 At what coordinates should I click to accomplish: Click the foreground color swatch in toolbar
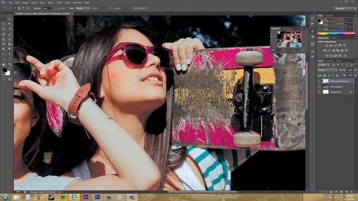pyautogui.click(x=4, y=70)
